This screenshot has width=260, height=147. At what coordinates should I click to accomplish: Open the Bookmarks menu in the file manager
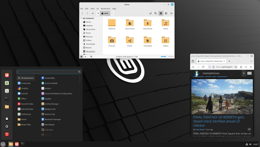click(105, 8)
